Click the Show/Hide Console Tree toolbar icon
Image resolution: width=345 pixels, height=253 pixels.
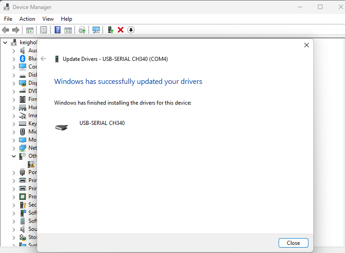30,30
